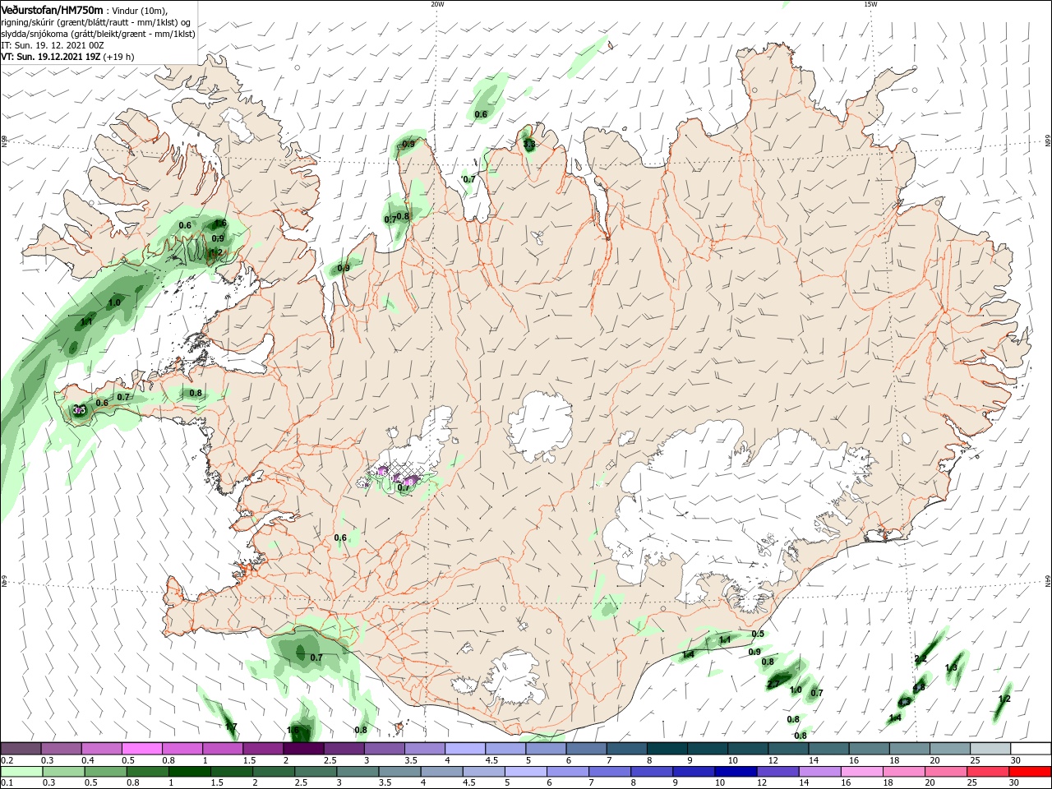Pick lower legend swatch between 18 and 20
The image size is (1052, 789).
[904, 771]
